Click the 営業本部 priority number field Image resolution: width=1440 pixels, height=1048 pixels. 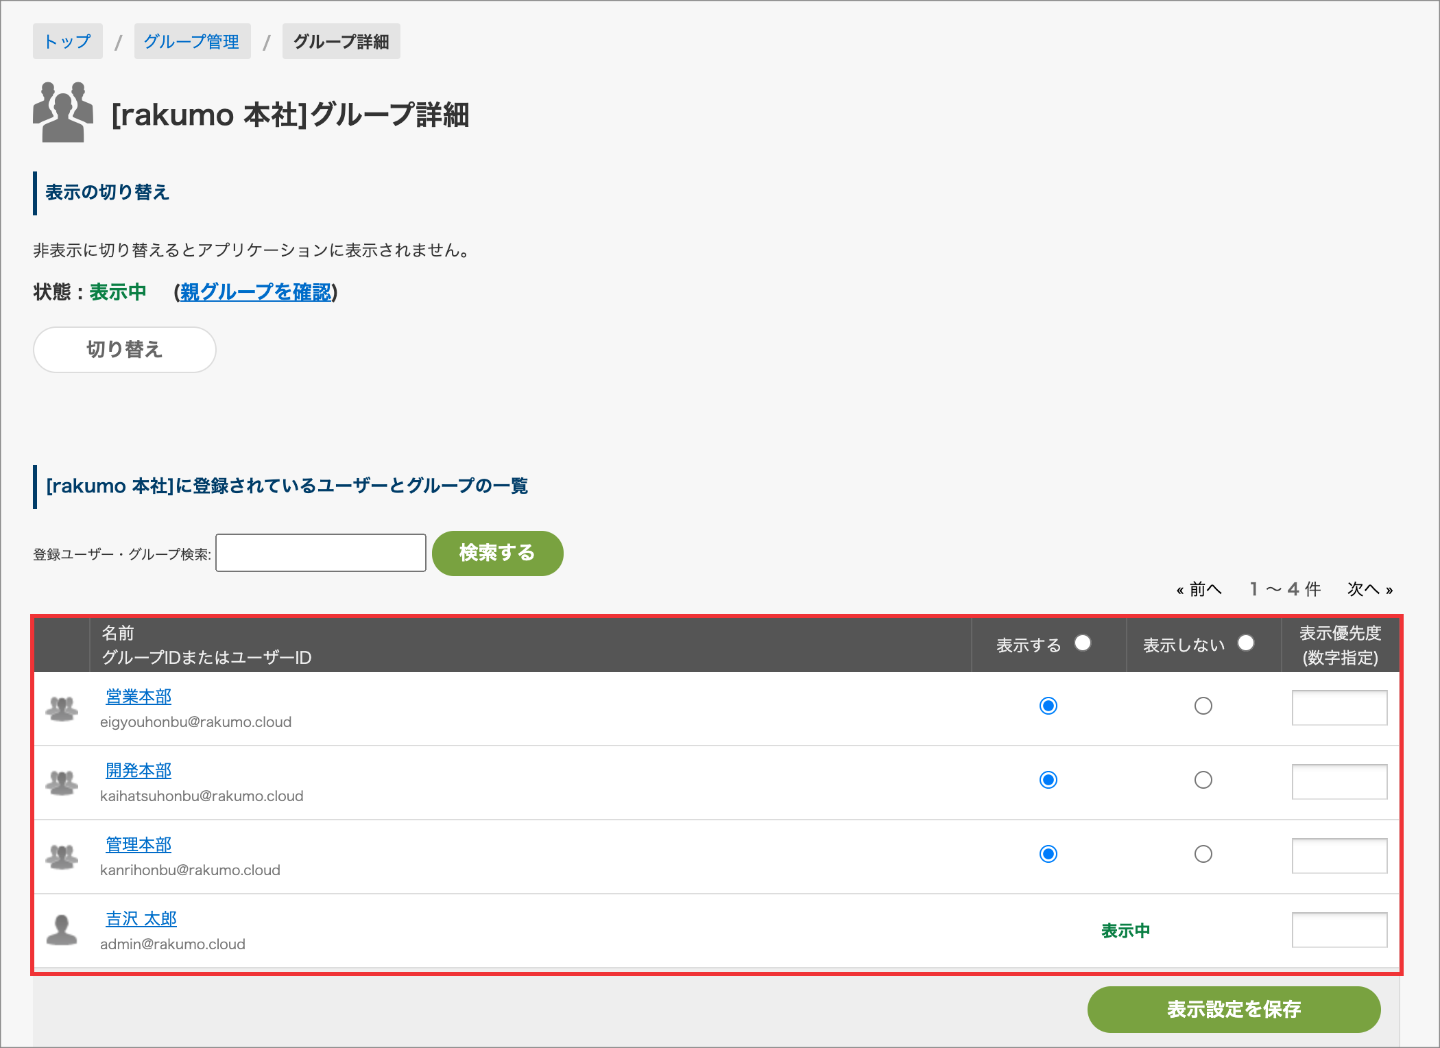point(1340,708)
